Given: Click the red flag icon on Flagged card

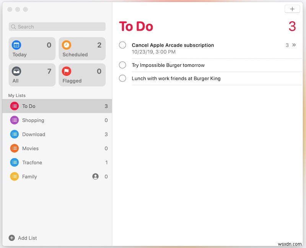Looking at the screenshot, I should click(67, 71).
